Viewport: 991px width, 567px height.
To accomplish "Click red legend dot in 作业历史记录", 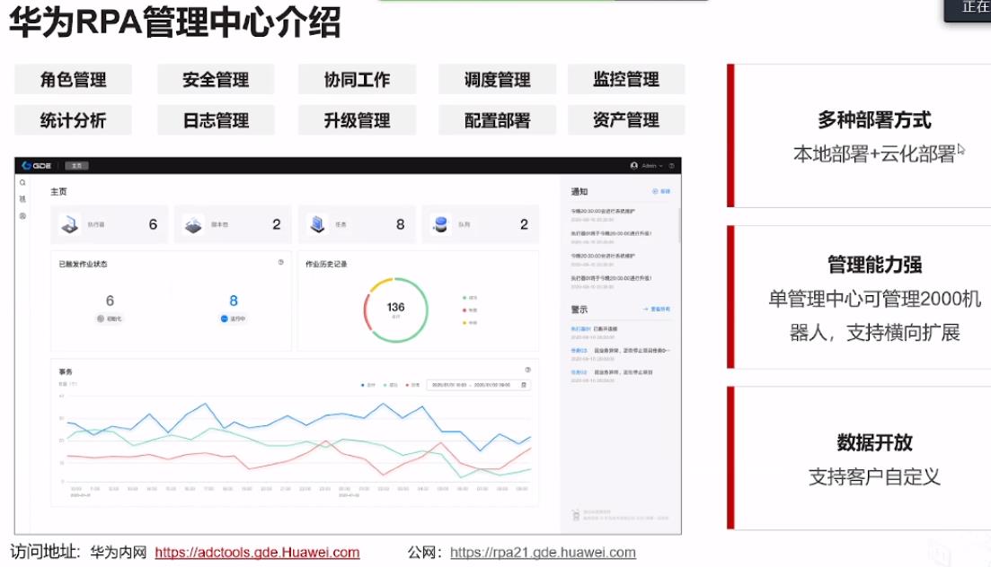I will 465,310.
